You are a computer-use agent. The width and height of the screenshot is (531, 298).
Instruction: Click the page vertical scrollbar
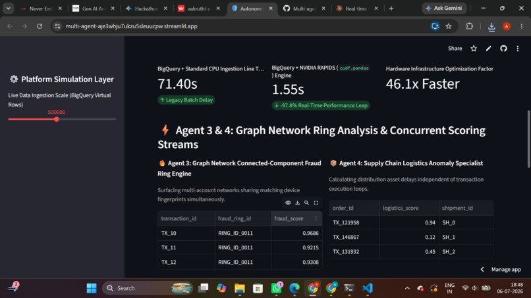pyautogui.click(x=528, y=139)
